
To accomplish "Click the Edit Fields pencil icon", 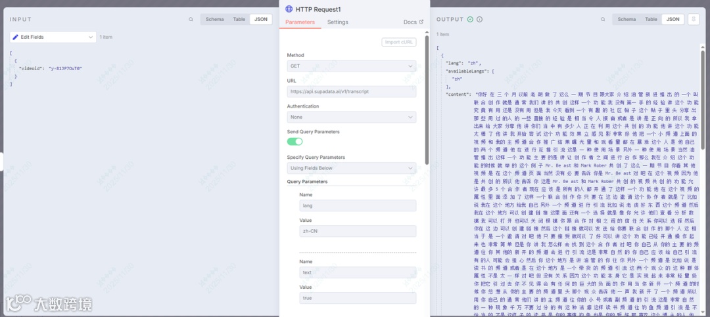I will tap(15, 37).
